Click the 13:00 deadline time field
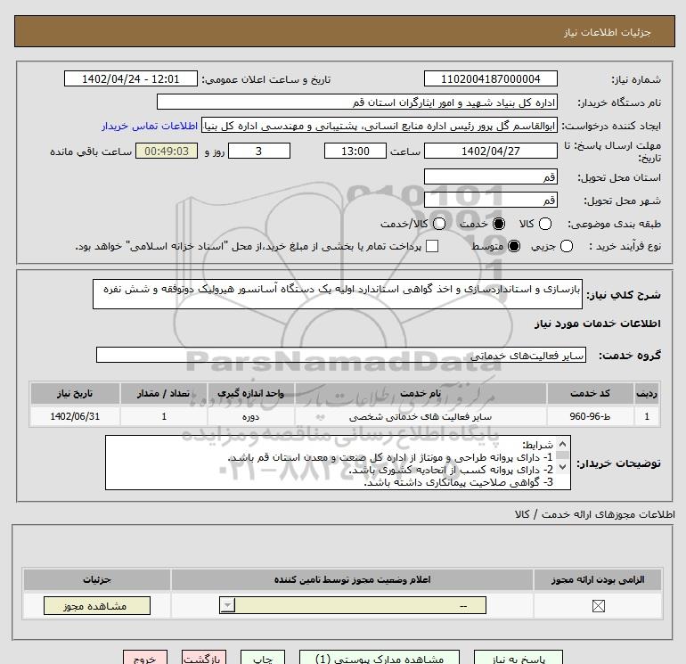This screenshot has height=664, width=686. click(x=355, y=151)
